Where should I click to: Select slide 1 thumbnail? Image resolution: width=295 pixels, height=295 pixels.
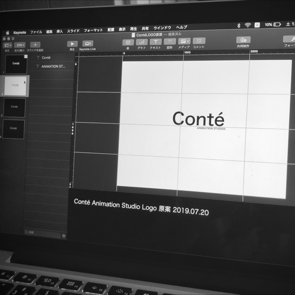coord(16,64)
